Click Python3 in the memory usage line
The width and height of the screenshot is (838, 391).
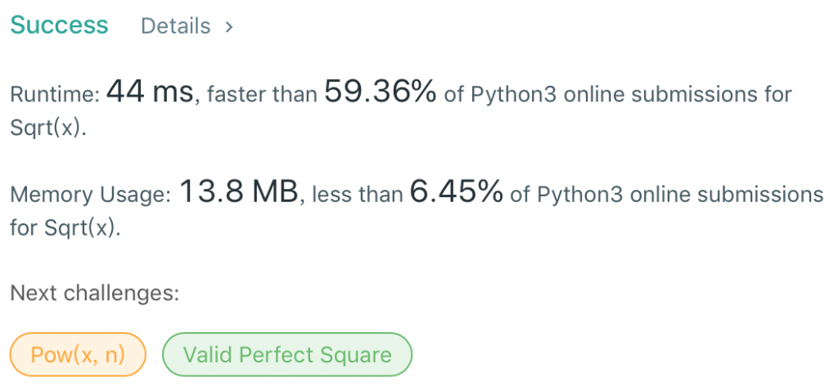coord(583,195)
